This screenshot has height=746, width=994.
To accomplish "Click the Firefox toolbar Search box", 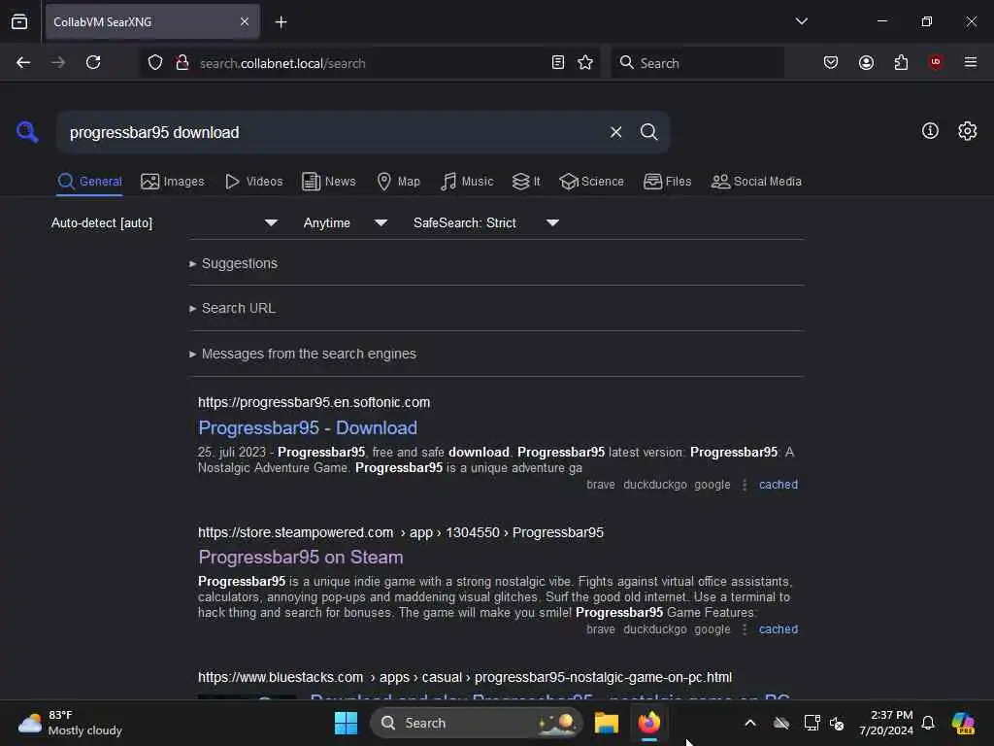I will [x=697, y=63].
